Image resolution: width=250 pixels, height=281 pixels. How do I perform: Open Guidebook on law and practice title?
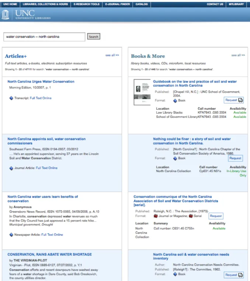click(195, 83)
